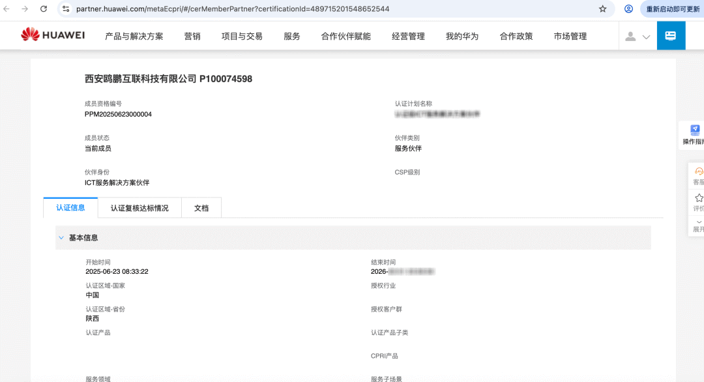Click the CPRI产品 label
Viewport: 704px width, 382px height.
385,356
